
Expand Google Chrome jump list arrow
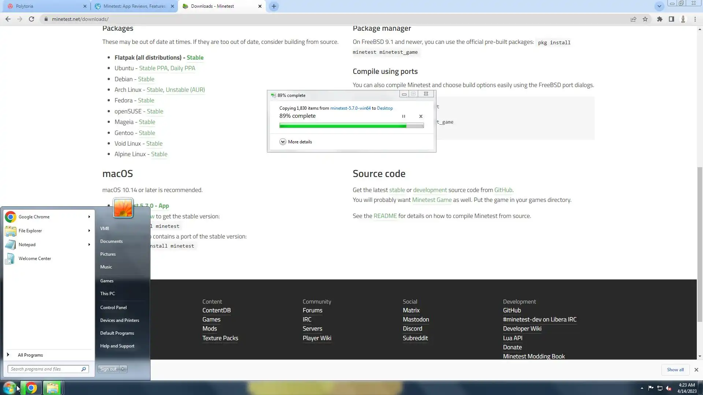pyautogui.click(x=89, y=217)
